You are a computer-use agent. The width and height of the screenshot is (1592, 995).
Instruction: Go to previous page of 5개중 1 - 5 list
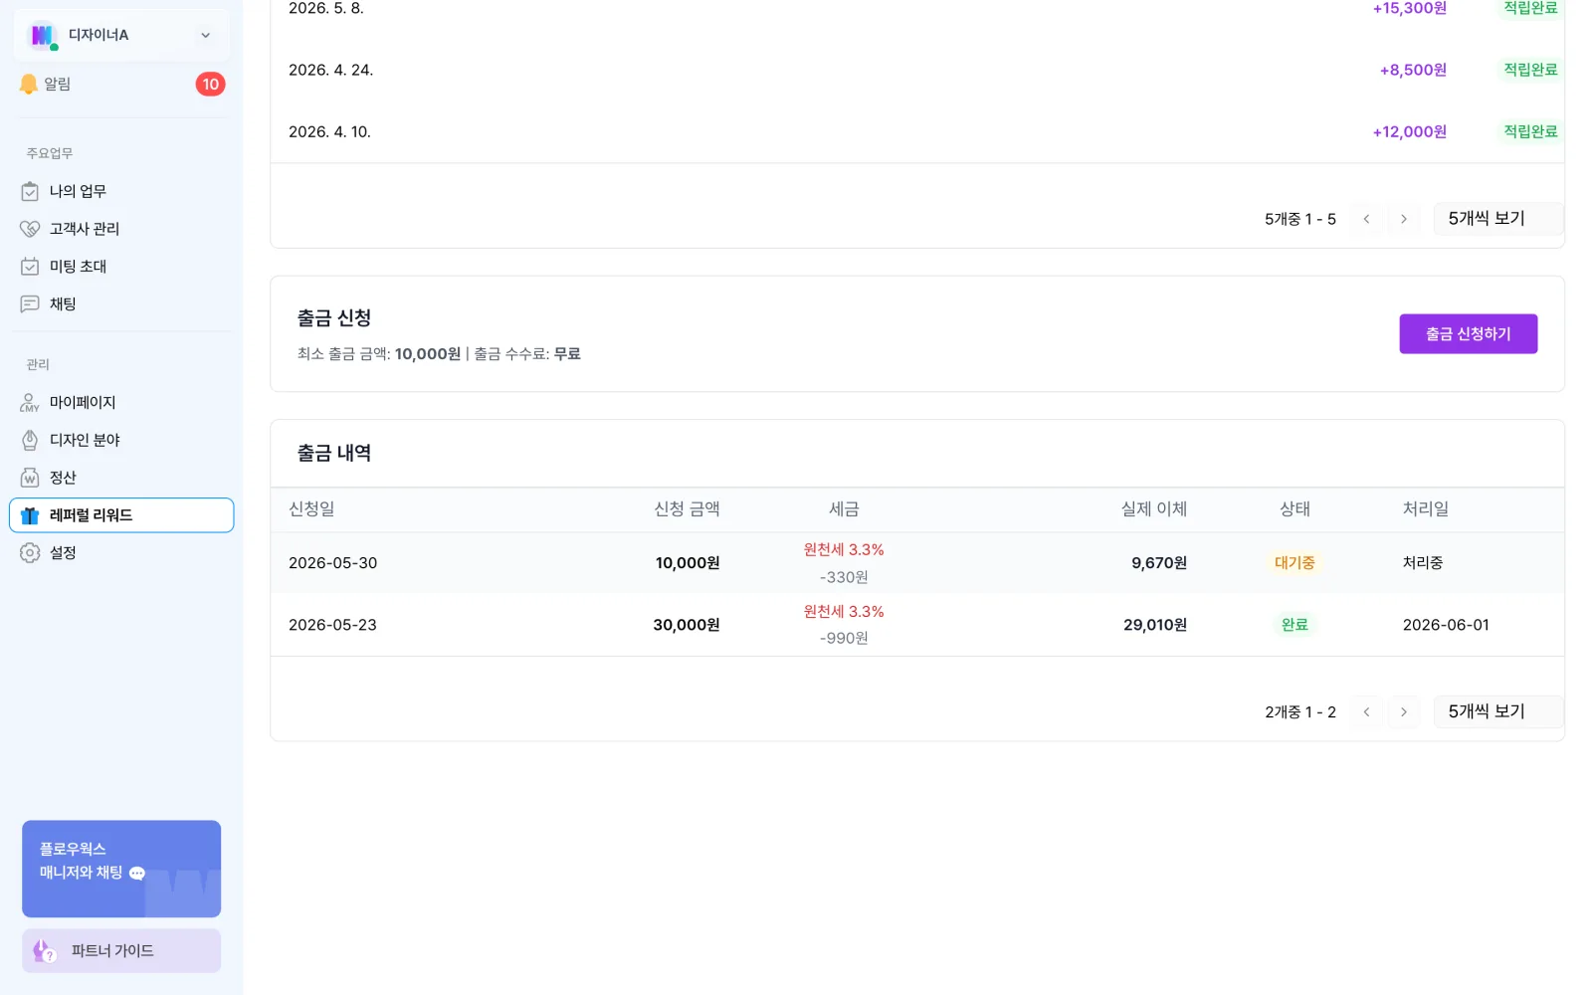click(x=1366, y=219)
